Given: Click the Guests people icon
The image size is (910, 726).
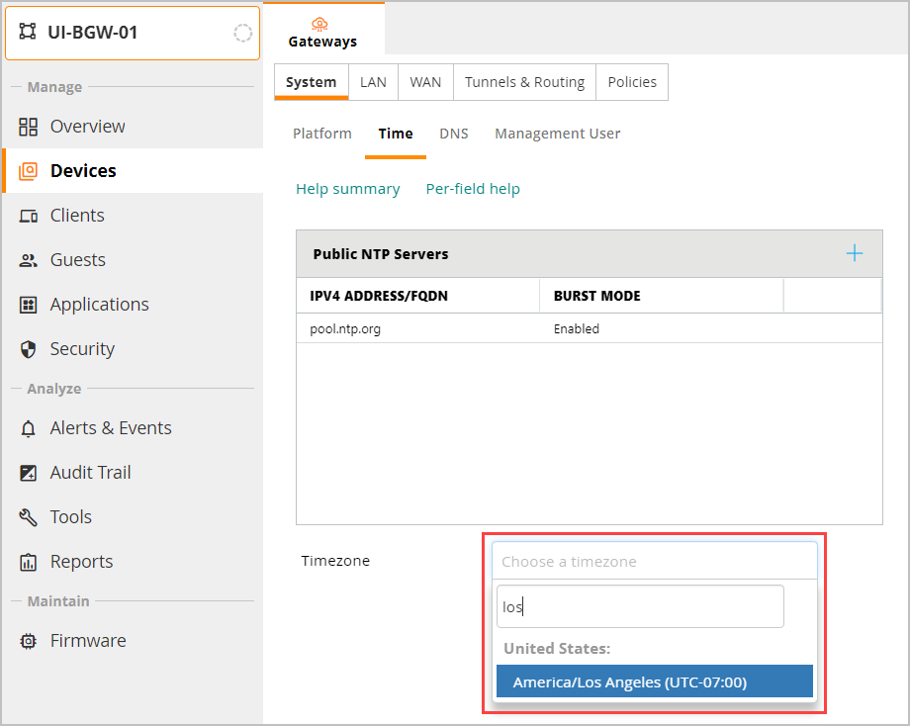Looking at the screenshot, I should tap(29, 260).
